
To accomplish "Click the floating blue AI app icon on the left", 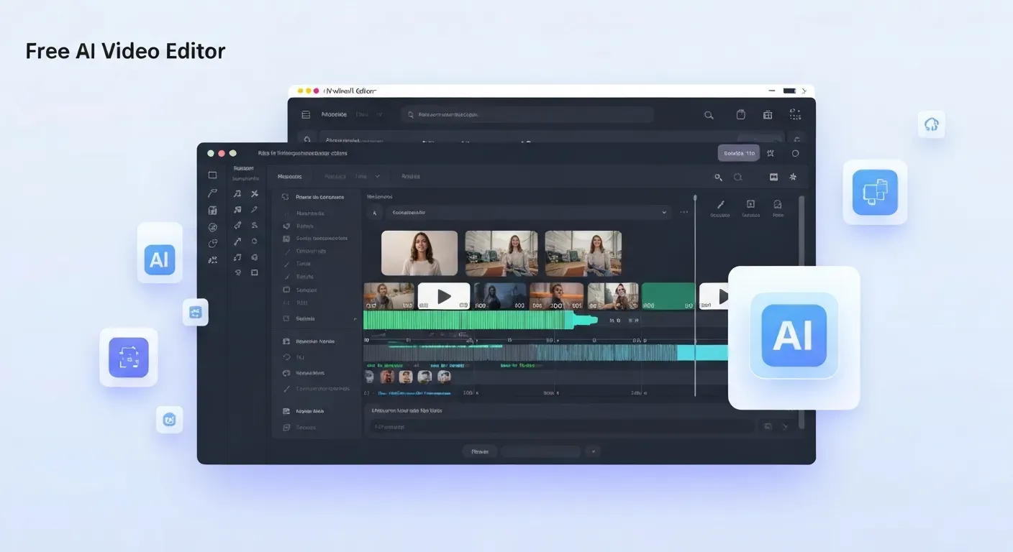I will (x=159, y=260).
